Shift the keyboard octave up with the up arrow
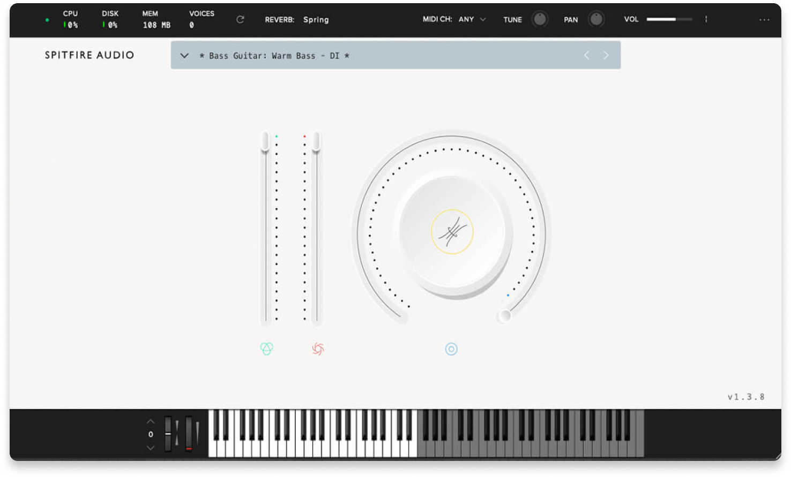Viewport: 791px width, 477px height. (x=151, y=421)
